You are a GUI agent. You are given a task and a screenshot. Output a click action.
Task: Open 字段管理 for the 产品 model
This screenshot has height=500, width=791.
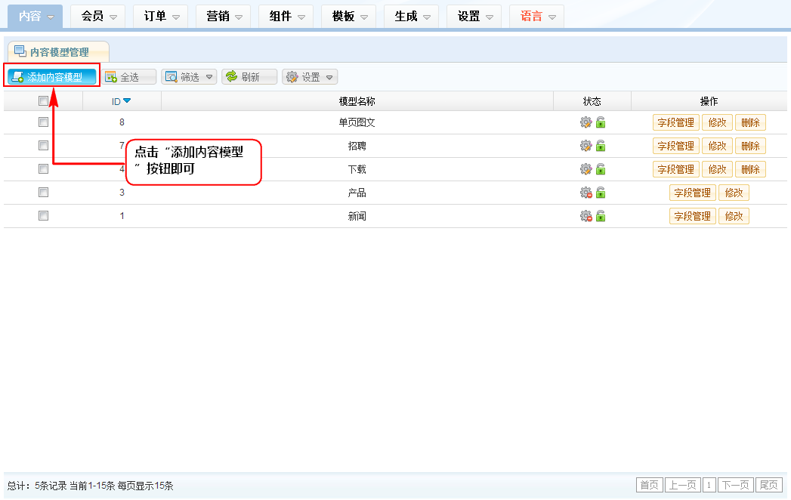pos(692,193)
